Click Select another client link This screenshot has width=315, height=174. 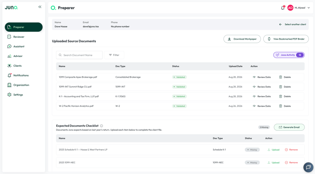(x=295, y=24)
